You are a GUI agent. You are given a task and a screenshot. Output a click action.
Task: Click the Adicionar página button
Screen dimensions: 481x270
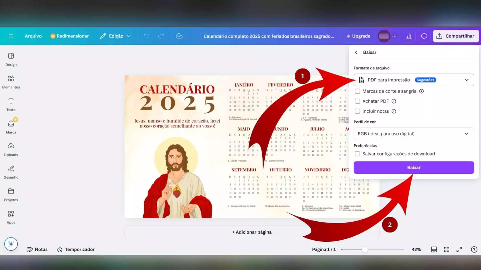[252, 232]
